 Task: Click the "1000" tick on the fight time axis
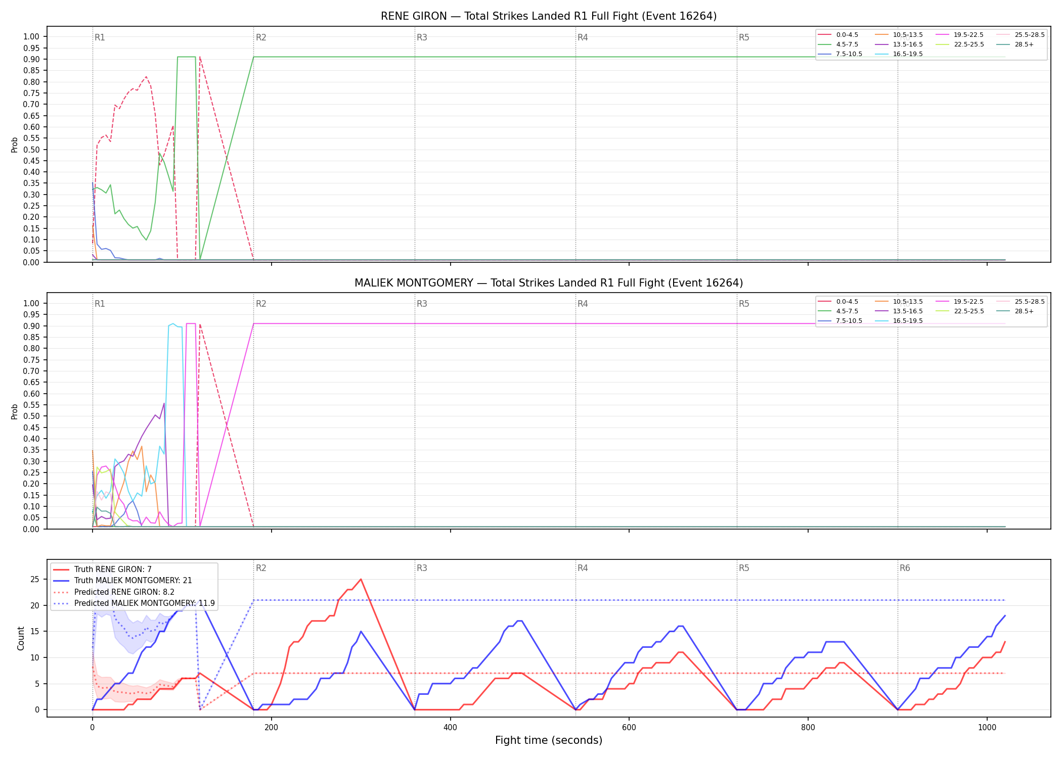987,728
